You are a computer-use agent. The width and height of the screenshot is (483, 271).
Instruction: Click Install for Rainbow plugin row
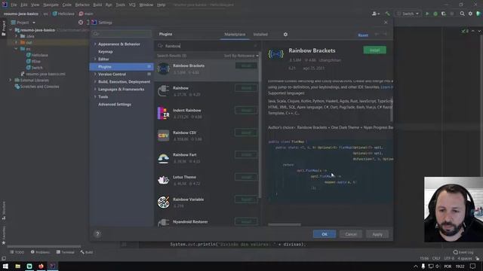pos(246,88)
